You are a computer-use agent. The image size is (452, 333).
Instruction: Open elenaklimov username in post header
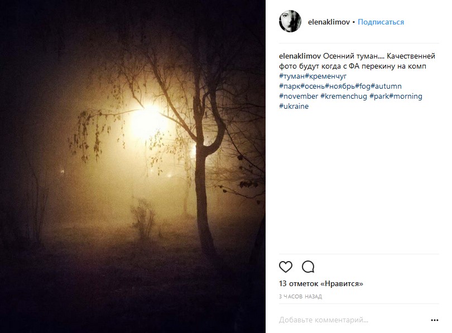coord(329,22)
